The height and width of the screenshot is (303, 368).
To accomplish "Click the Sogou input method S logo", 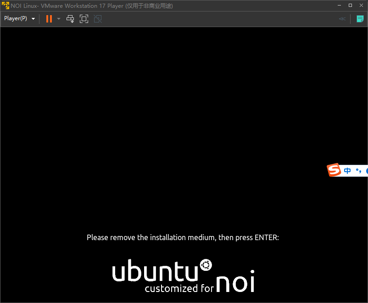I will [x=334, y=170].
